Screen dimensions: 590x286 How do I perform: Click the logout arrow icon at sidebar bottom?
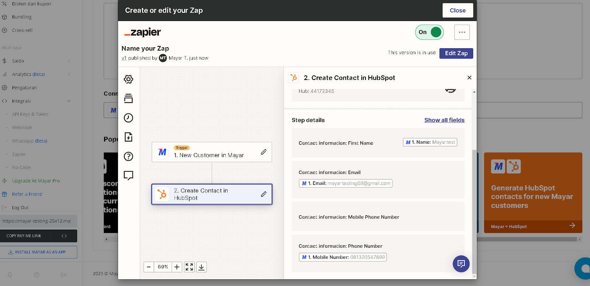[63, 275]
